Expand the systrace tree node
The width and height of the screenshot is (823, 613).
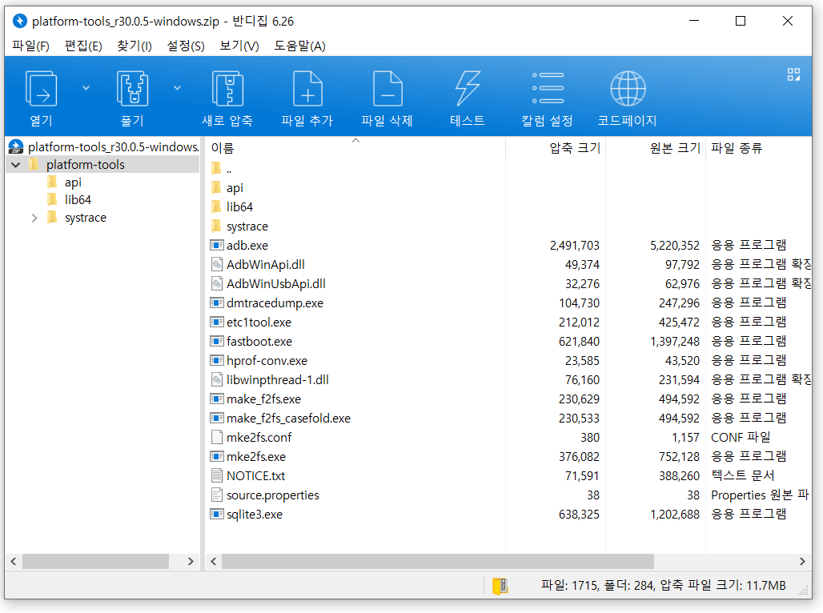pyautogui.click(x=34, y=218)
